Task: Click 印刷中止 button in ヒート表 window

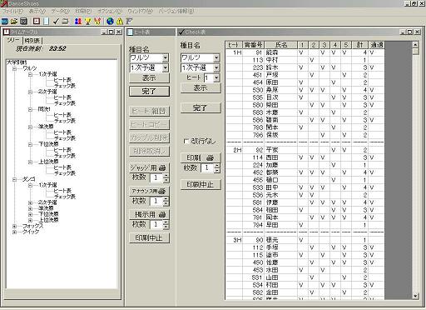Action: (149, 237)
